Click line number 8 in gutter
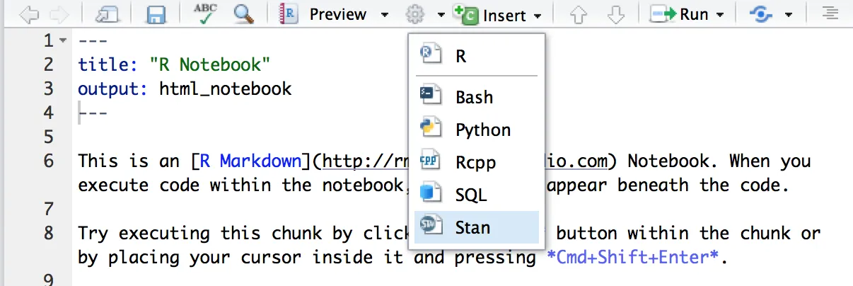The image size is (853, 286). click(x=48, y=234)
